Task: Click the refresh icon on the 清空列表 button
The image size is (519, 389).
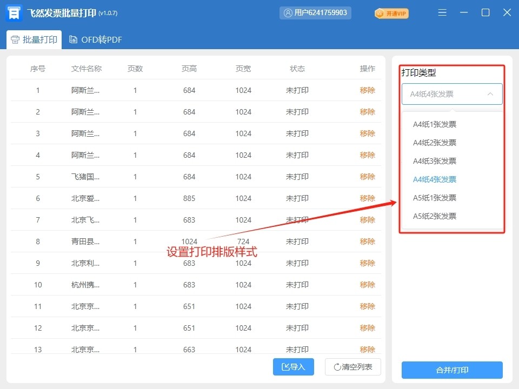Action: 337,367
